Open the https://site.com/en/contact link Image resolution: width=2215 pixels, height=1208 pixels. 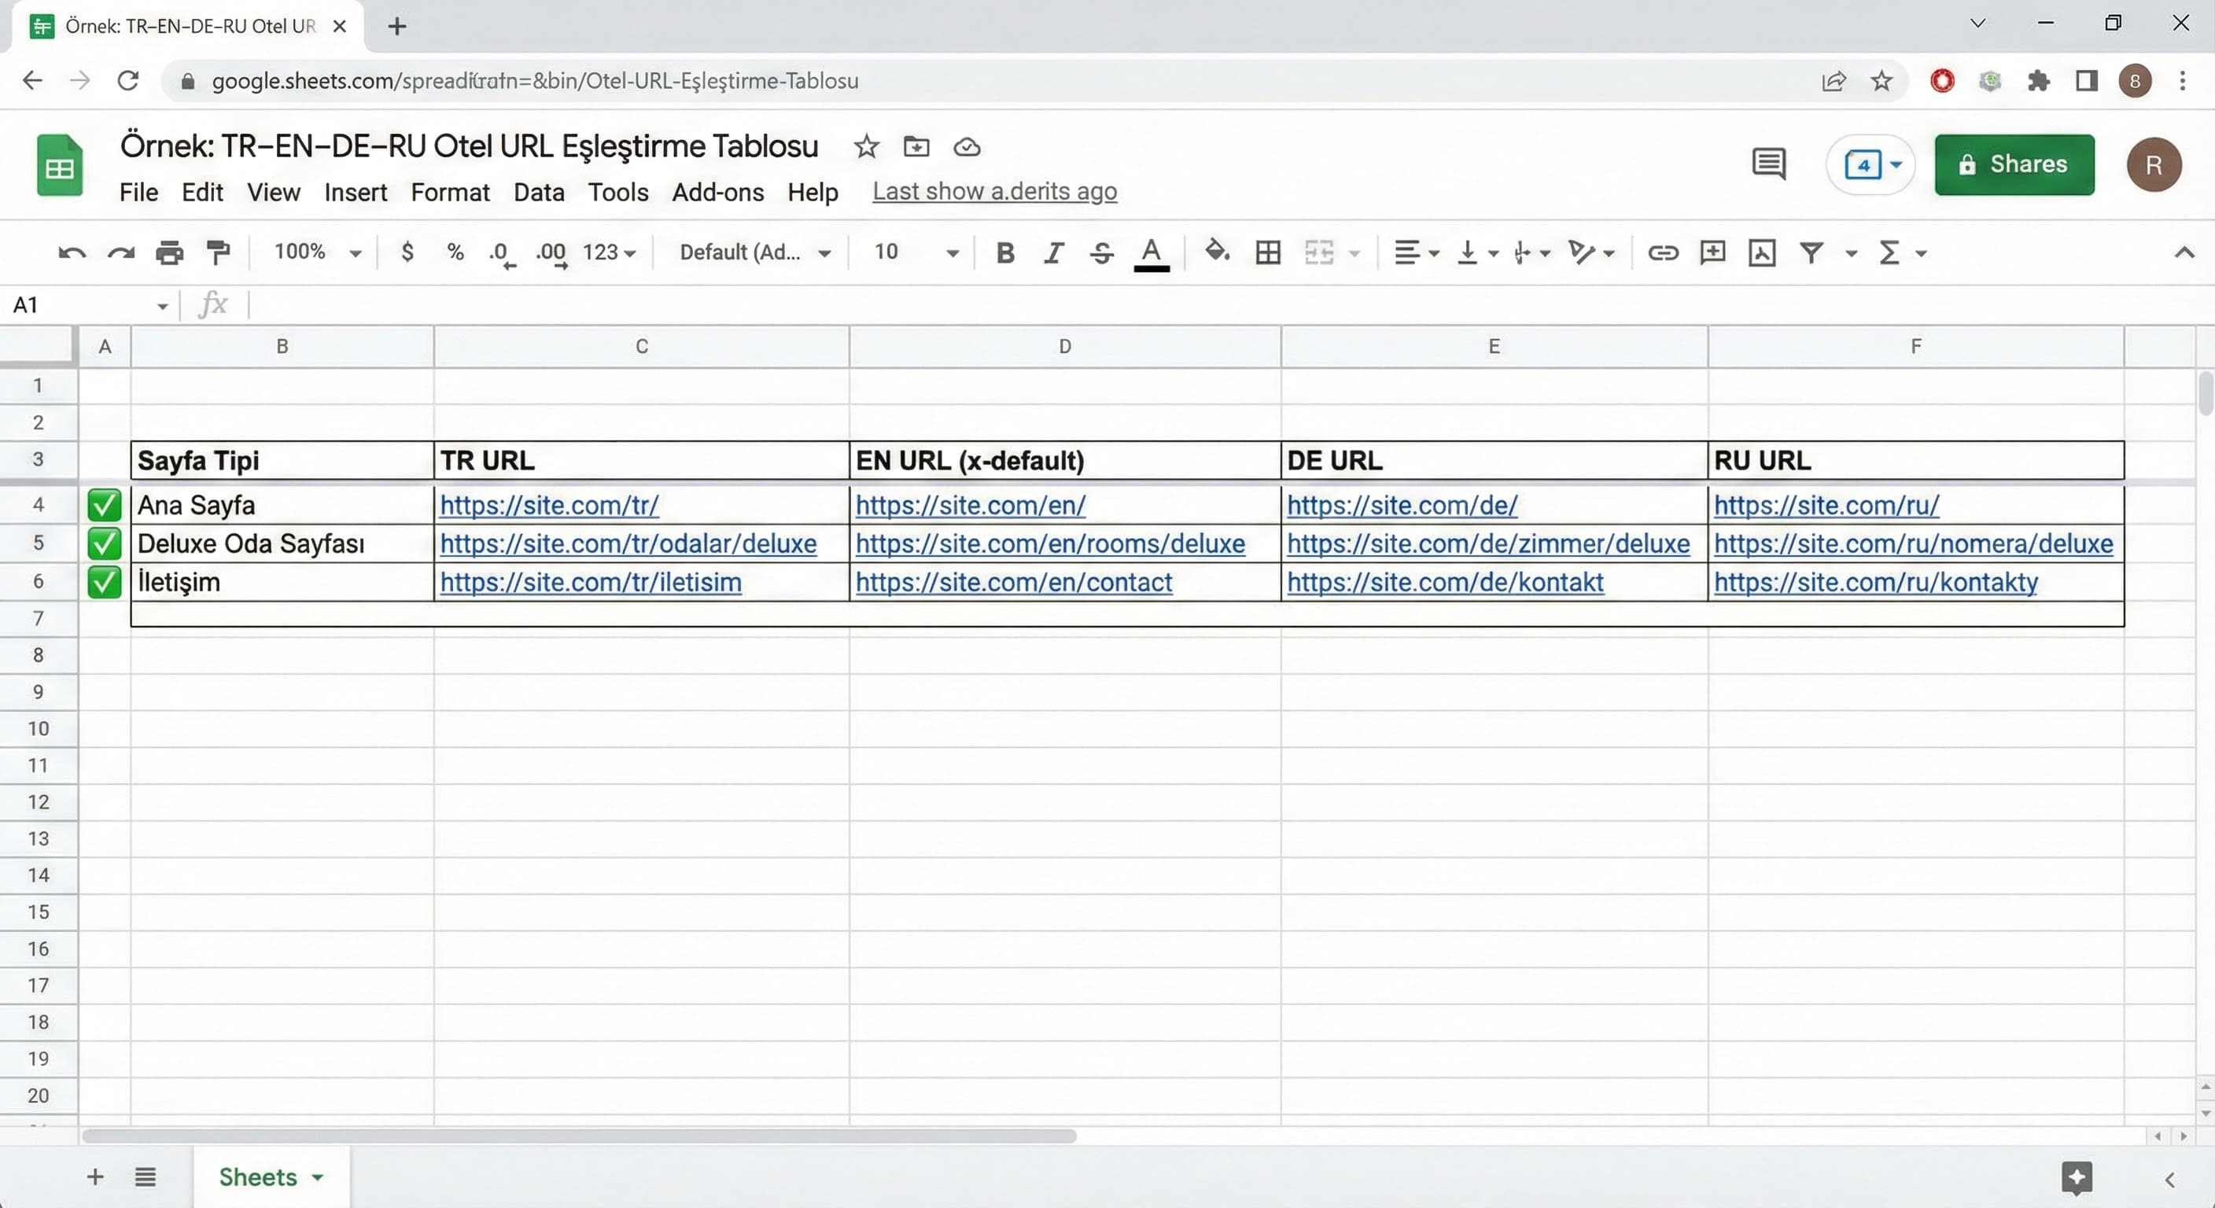1013,582
